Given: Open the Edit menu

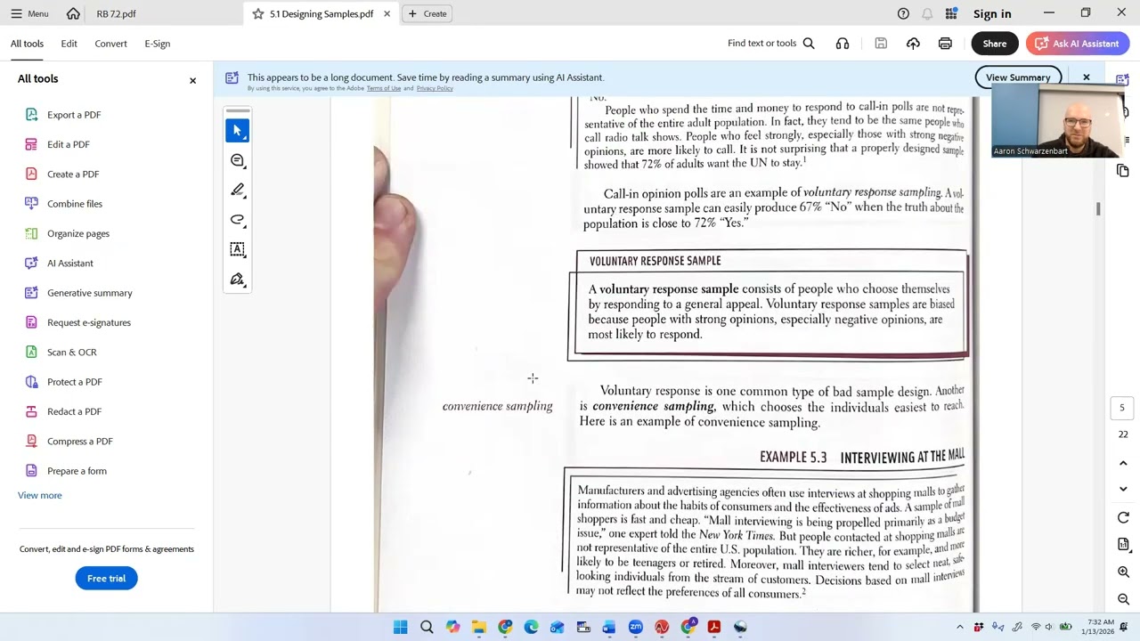Looking at the screenshot, I should pos(69,44).
